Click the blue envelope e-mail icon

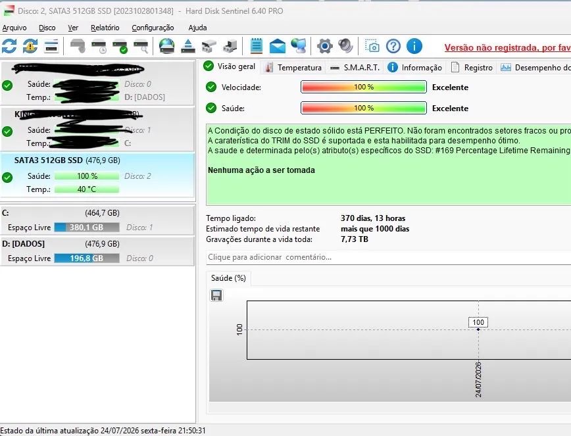point(277,47)
